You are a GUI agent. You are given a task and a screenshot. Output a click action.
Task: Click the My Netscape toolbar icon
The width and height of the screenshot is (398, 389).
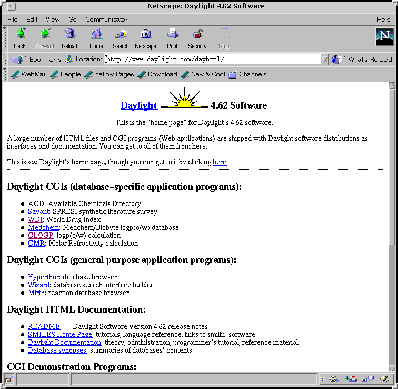tap(145, 38)
